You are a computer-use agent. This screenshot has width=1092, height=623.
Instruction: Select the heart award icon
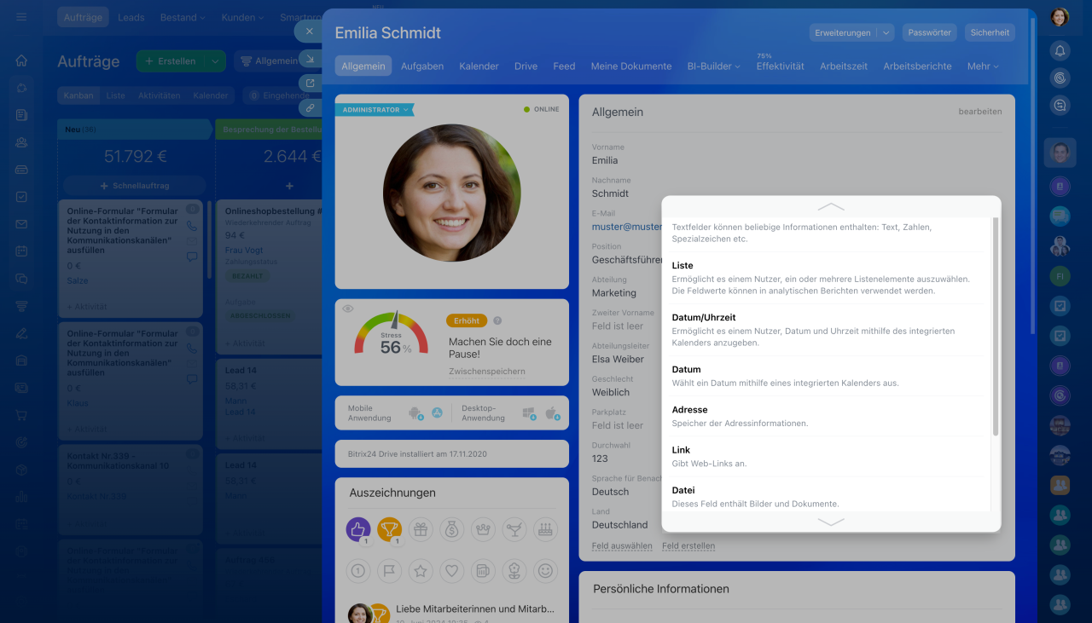pos(452,570)
